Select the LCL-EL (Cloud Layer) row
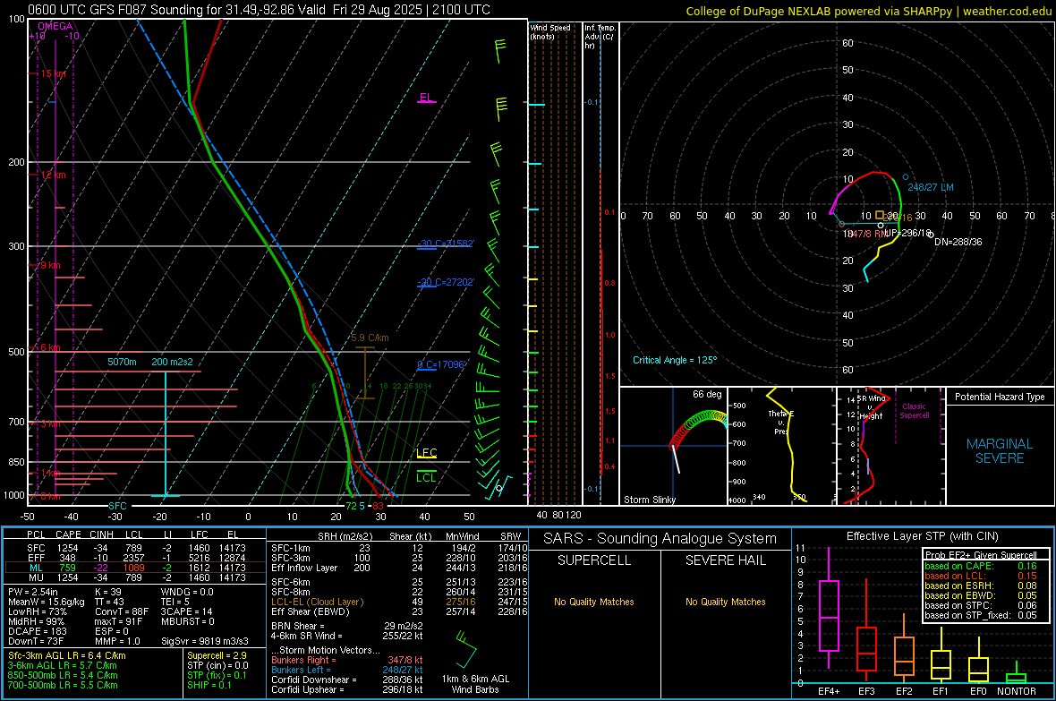This screenshot has height=701, width=1056. (x=399, y=602)
